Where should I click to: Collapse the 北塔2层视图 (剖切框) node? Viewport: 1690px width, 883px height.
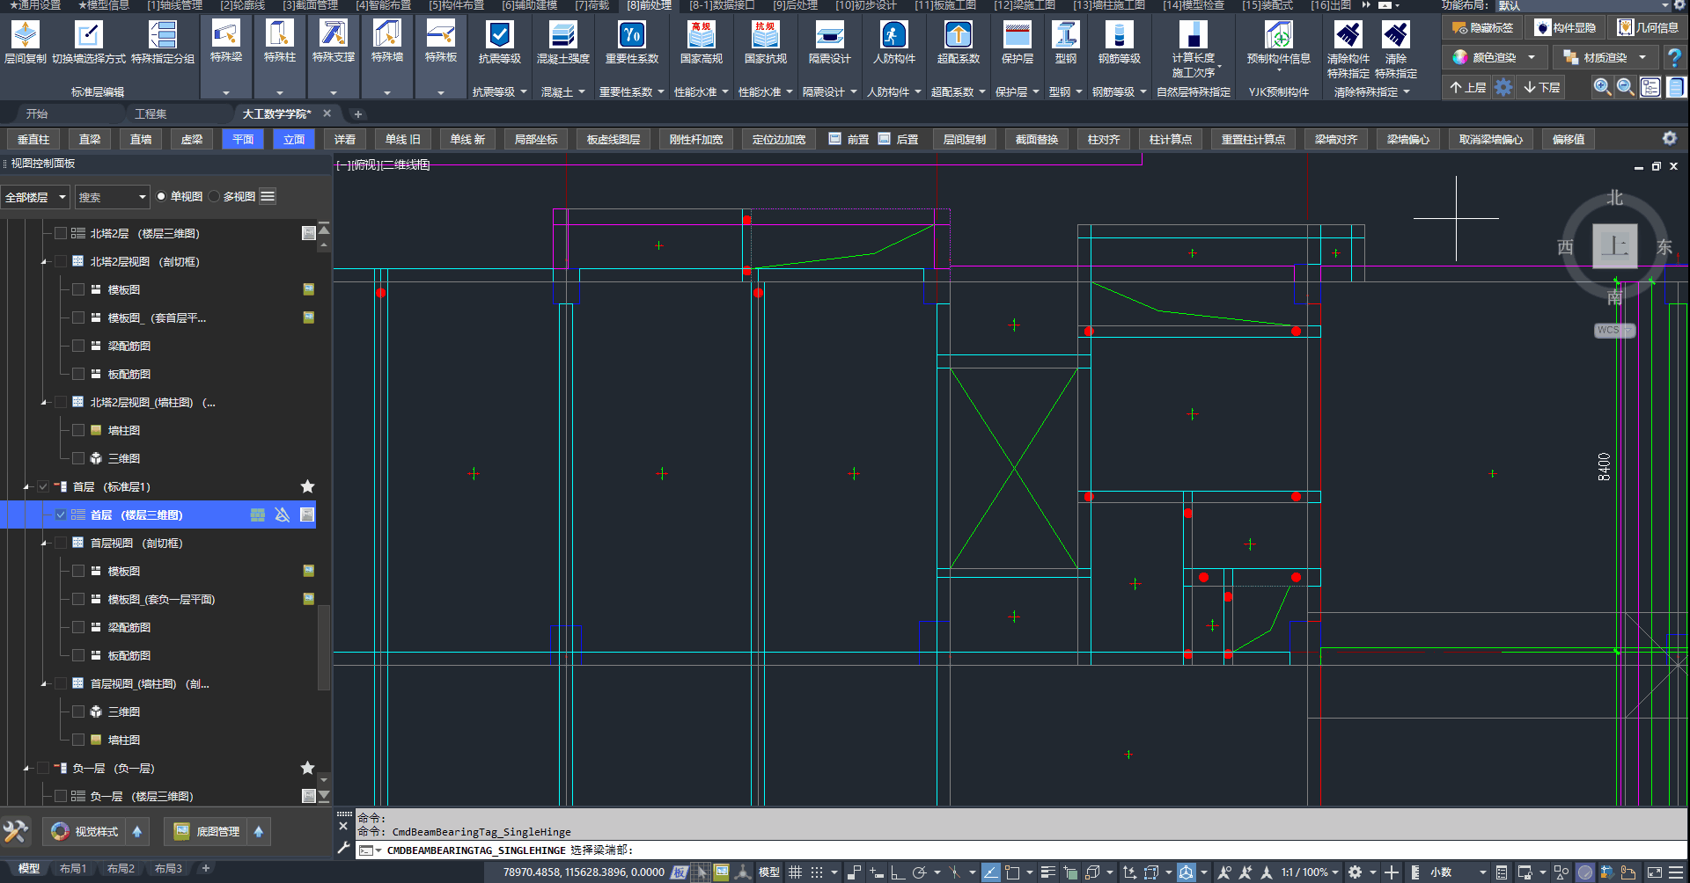point(44,262)
